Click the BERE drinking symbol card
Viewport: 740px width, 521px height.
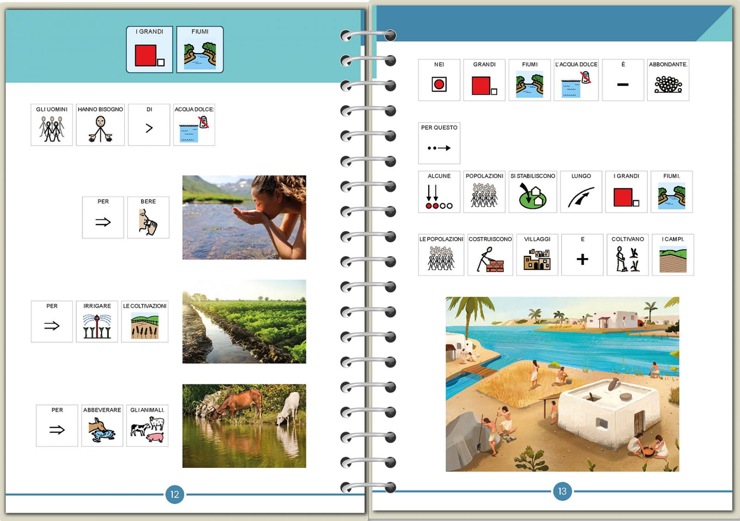pos(148,218)
